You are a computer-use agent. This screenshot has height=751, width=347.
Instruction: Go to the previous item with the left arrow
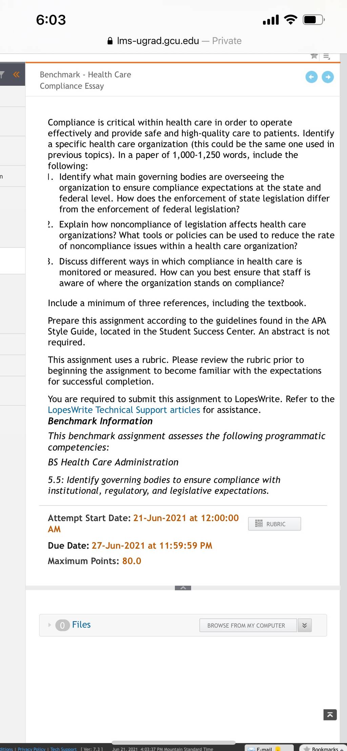(x=311, y=77)
